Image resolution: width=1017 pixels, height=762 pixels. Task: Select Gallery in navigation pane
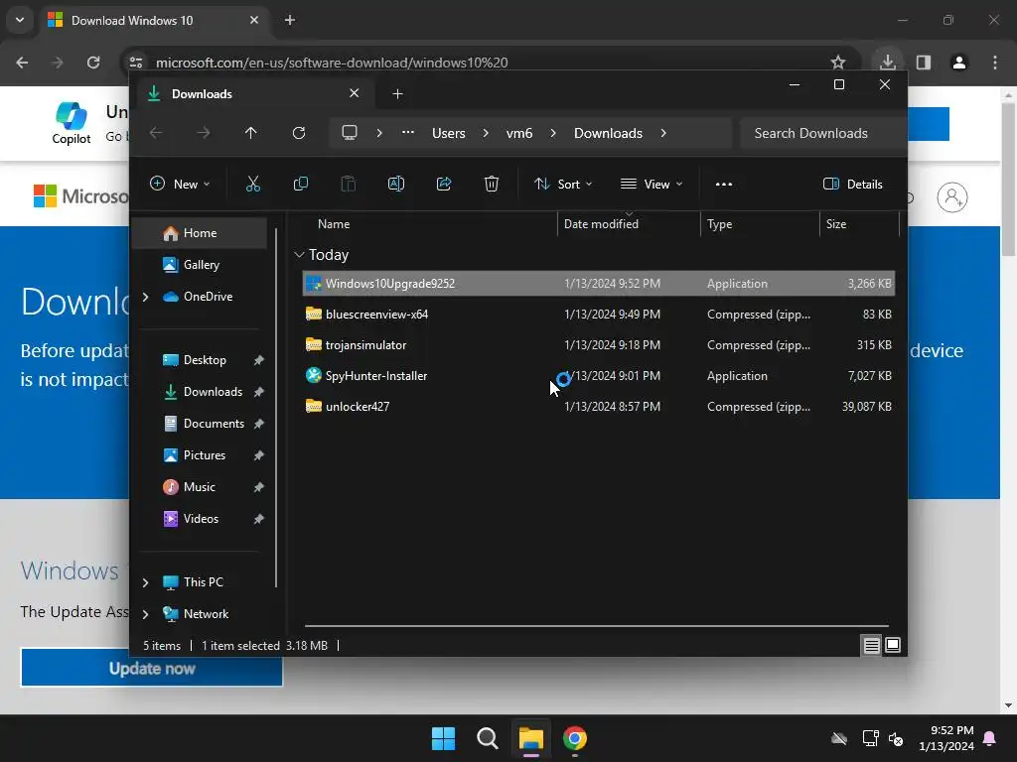click(199, 265)
